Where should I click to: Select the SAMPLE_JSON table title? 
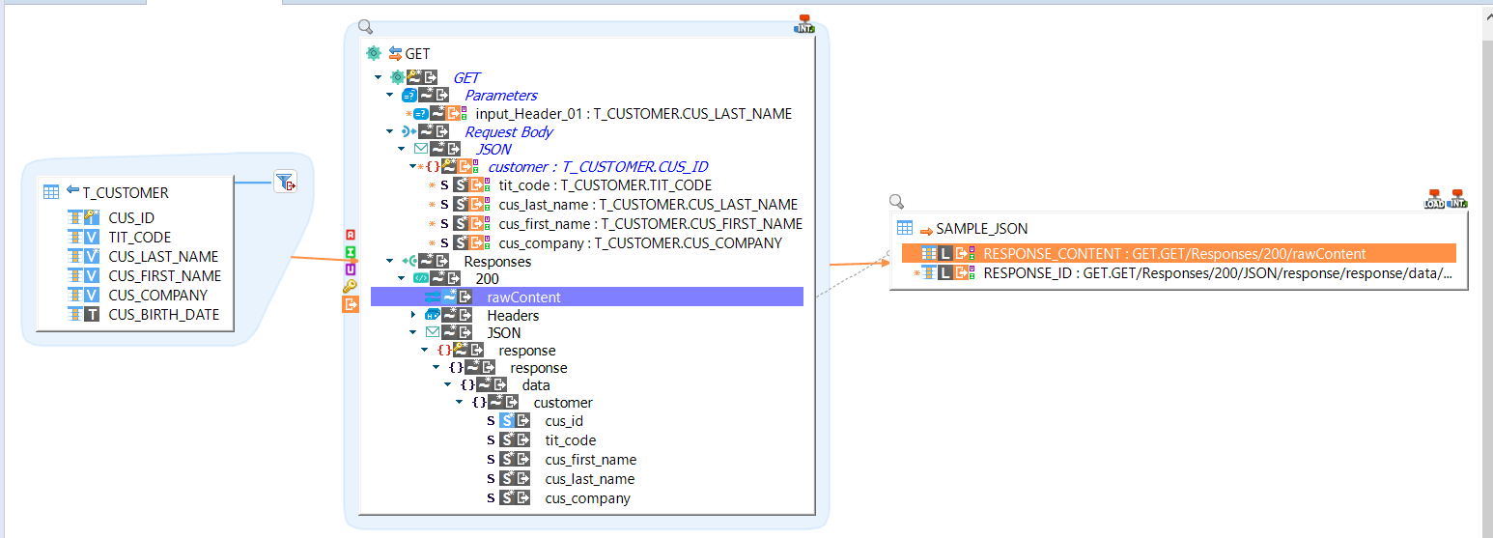(x=982, y=229)
